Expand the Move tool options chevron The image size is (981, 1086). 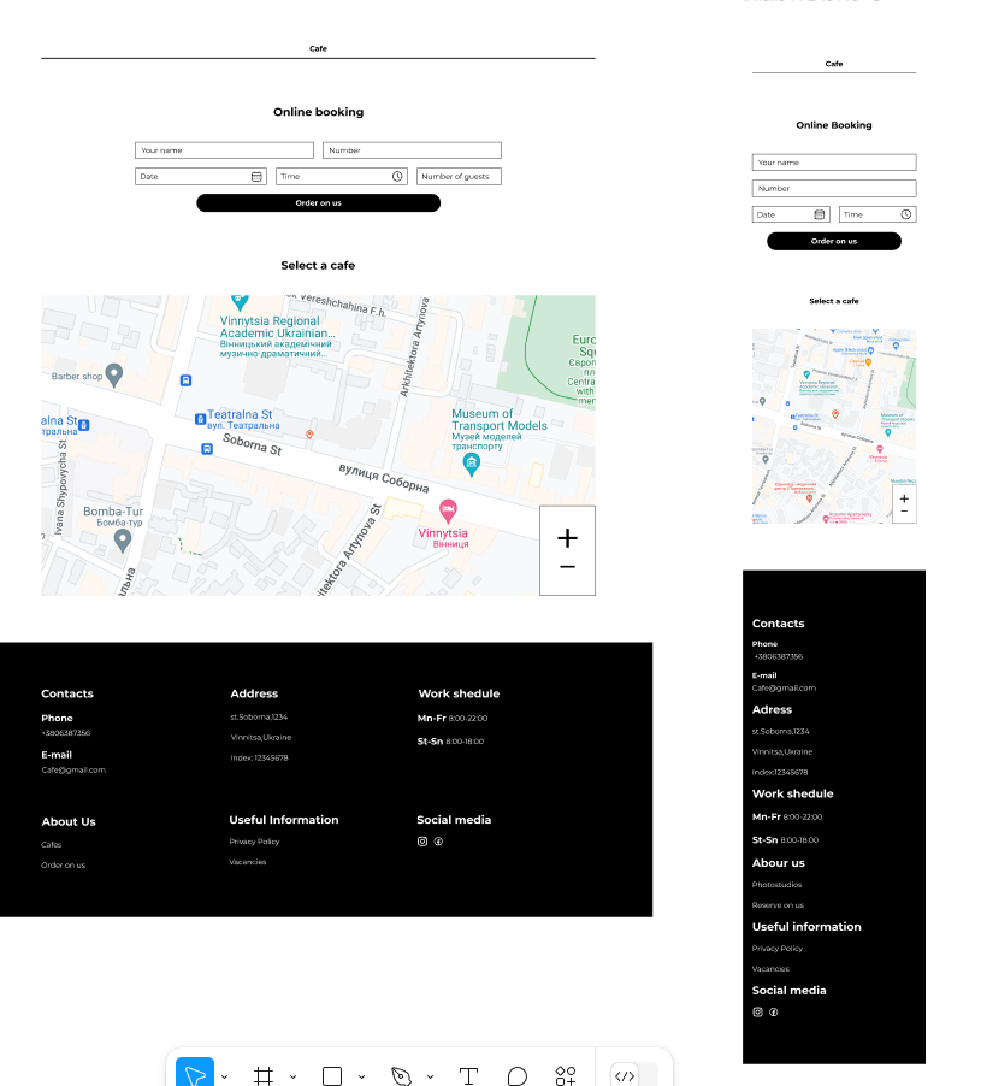click(x=224, y=1076)
